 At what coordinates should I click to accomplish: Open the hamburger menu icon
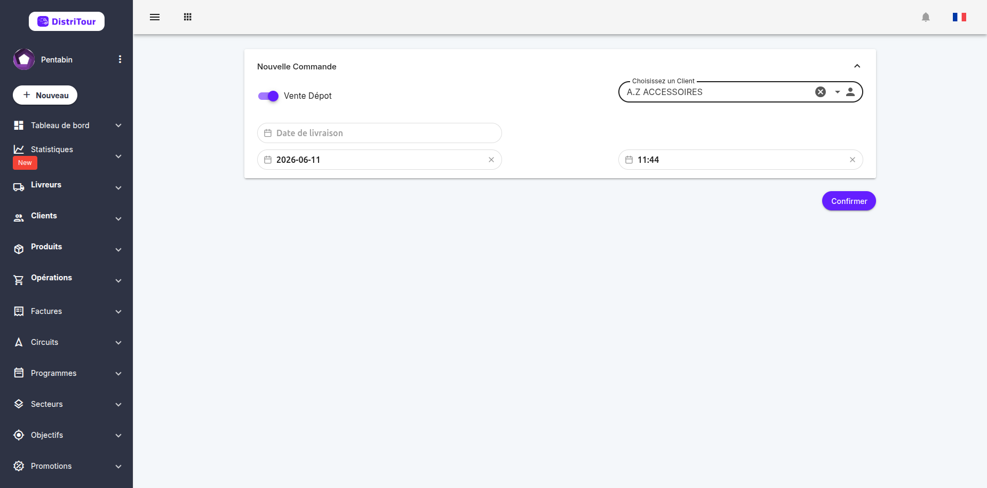[155, 17]
